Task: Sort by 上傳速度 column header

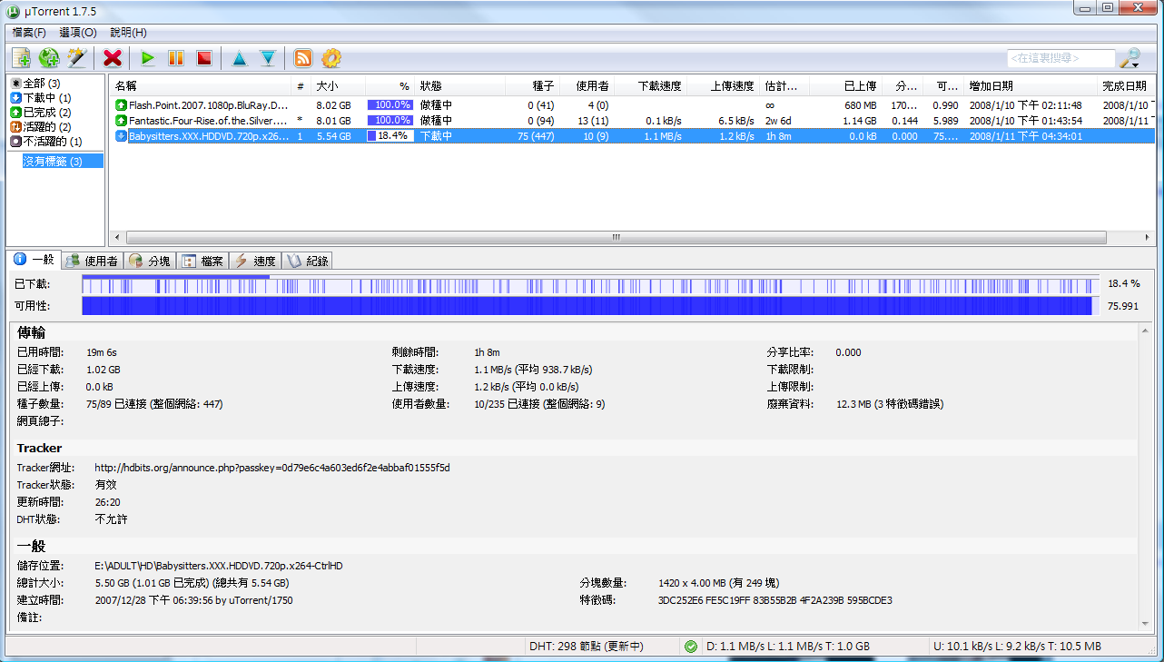Action: (x=723, y=86)
